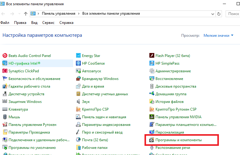Click the refresh button in address bar
Screen dimensions: 240x155
point(219,14)
